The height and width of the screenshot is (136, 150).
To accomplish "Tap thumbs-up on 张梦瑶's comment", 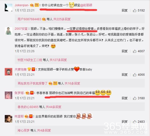I will click(x=134, y=98).
